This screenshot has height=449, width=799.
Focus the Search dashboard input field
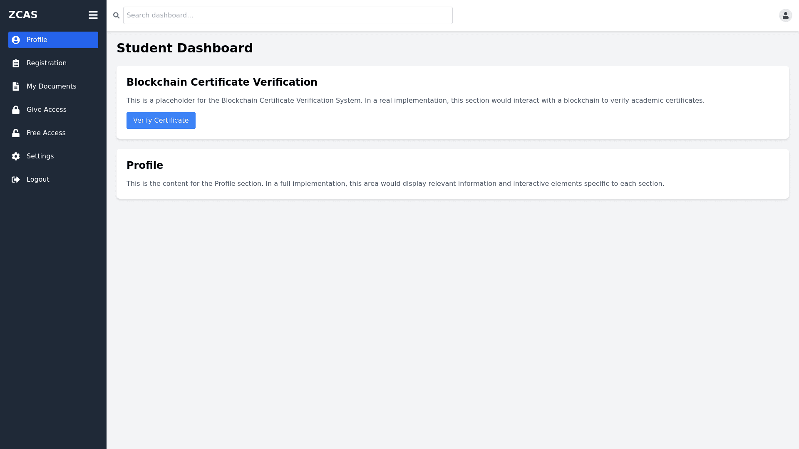[x=288, y=15]
